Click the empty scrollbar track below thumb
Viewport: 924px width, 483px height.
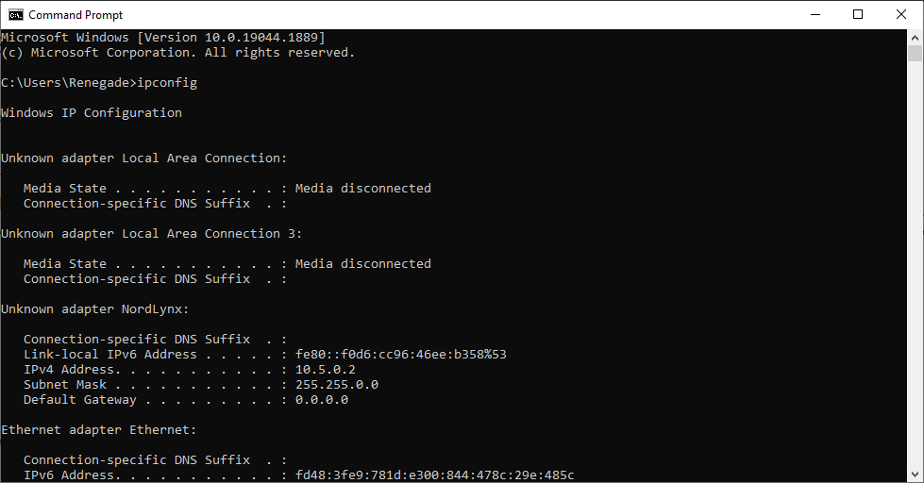(x=915, y=264)
